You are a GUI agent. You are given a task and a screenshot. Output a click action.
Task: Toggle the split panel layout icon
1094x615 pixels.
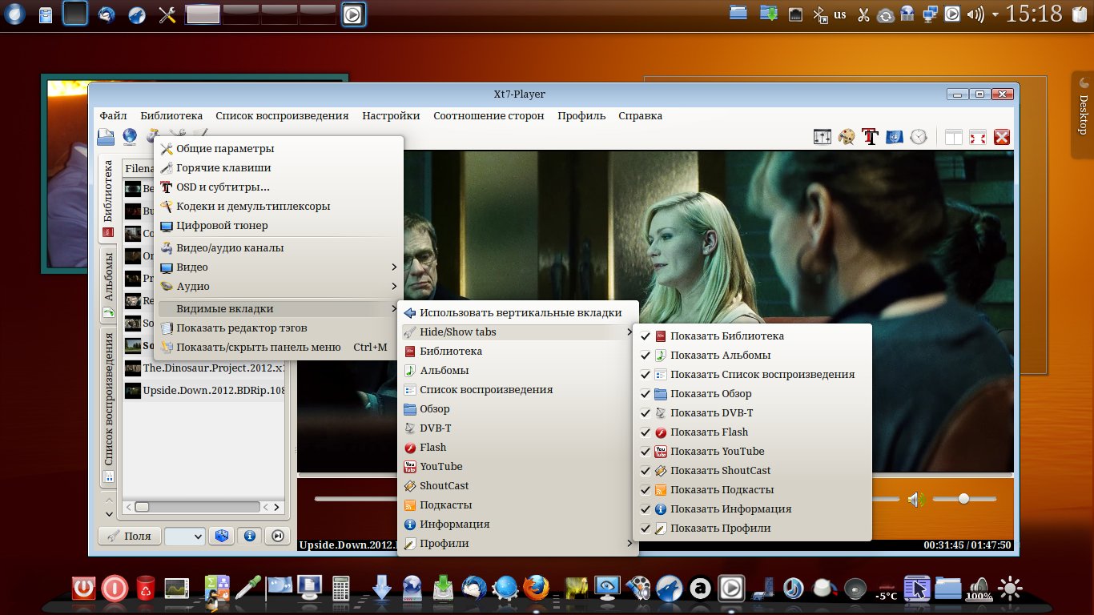pyautogui.click(x=954, y=137)
